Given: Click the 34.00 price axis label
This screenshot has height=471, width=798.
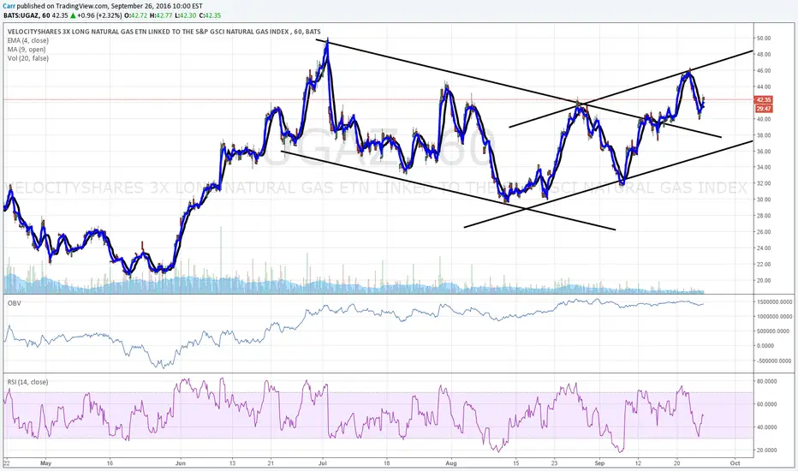Looking at the screenshot, I should 764,167.
